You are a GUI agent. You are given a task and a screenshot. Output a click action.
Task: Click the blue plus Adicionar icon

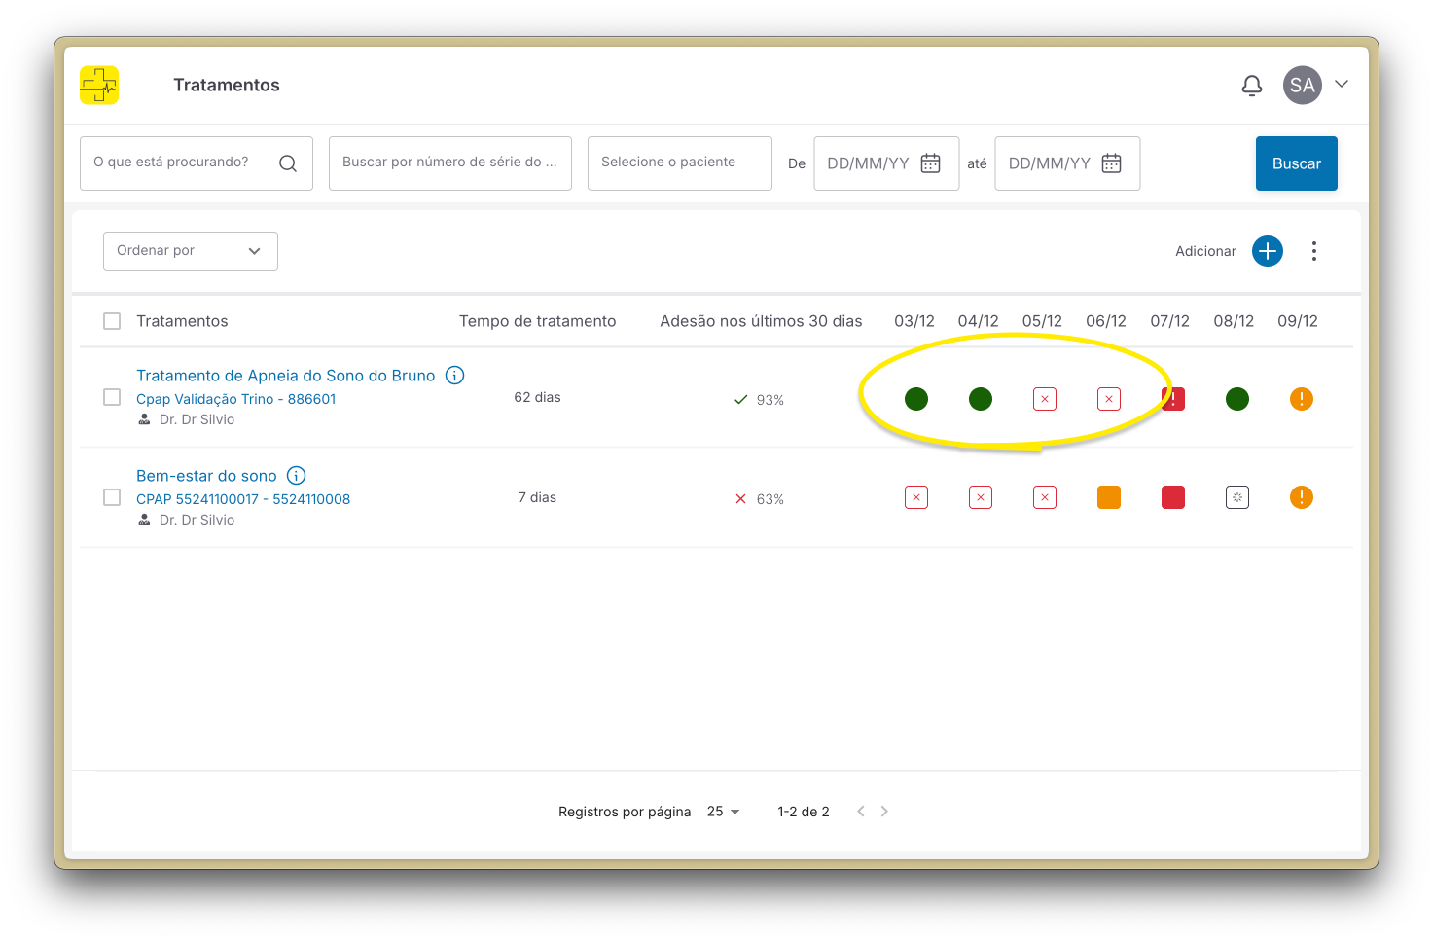click(x=1267, y=251)
